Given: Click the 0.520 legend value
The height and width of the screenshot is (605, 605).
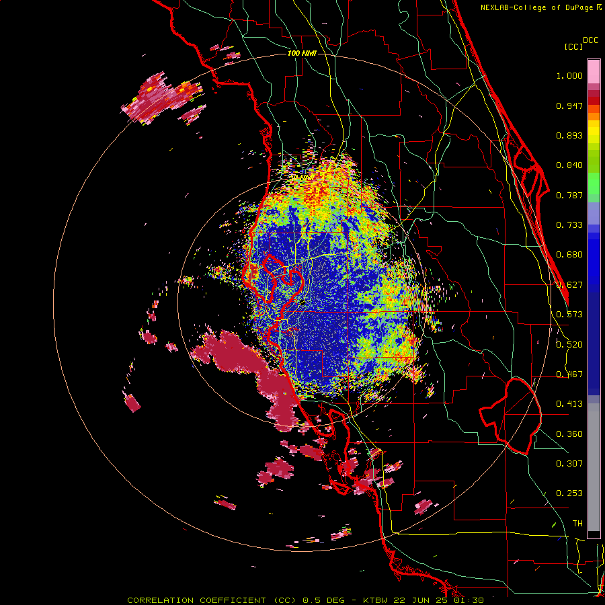Looking at the screenshot, I should [x=569, y=345].
